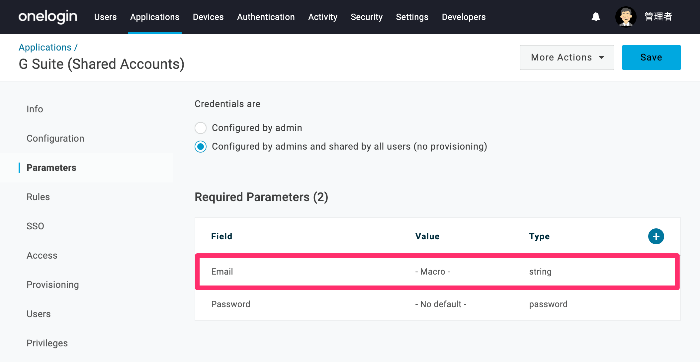Select Configured by admins and shared radio

pos(201,147)
